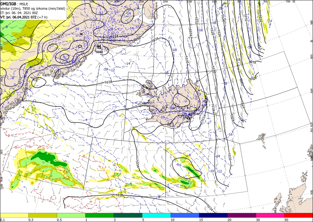
Task: Click the '0.1' legend scale number
Action: (x=2, y=220)
